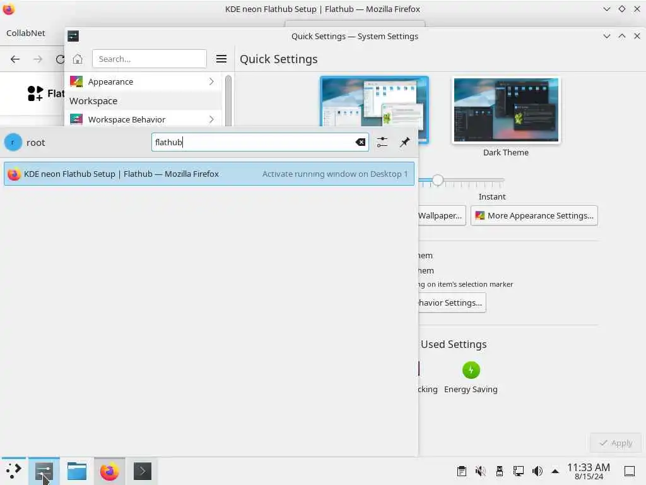Go back in Firefox
The width and height of the screenshot is (646, 485).
[15, 59]
